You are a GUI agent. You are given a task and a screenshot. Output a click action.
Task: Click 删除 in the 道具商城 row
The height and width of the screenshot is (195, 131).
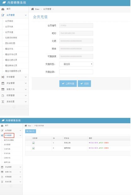[x=106, y=148]
